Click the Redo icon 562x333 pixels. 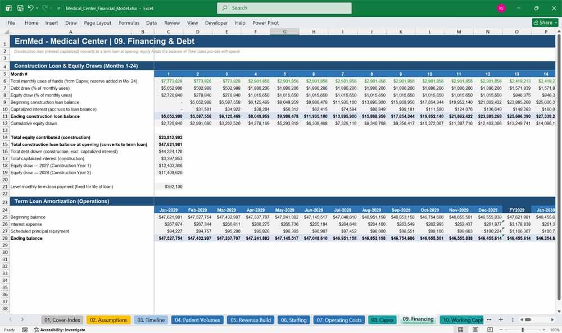pyautogui.click(x=45, y=8)
